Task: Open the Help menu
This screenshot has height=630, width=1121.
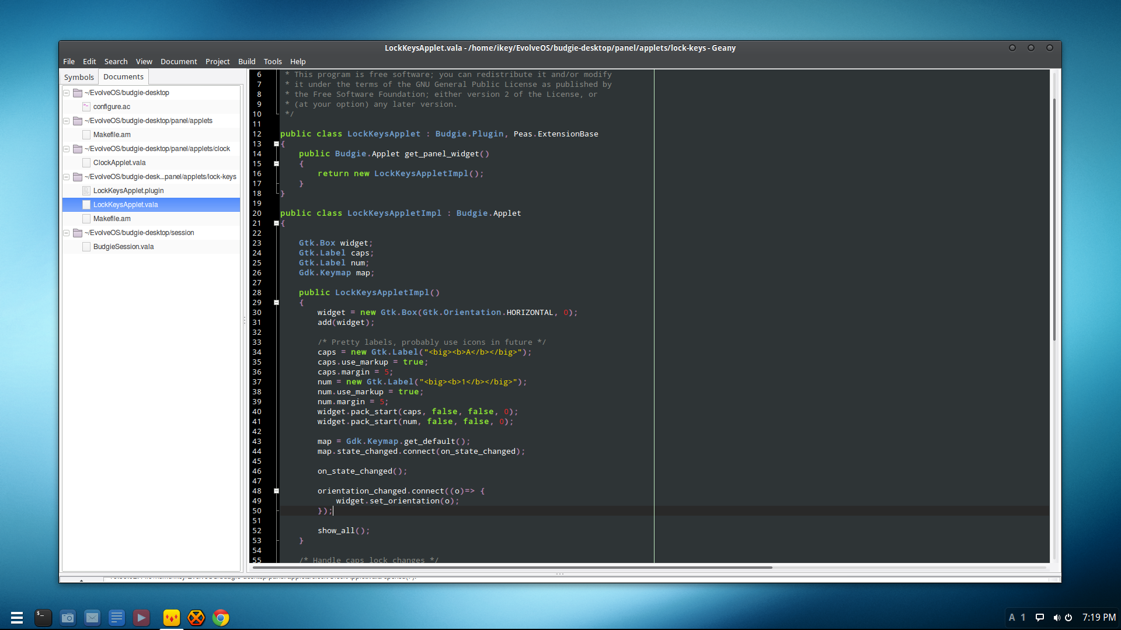Action: click(x=298, y=61)
